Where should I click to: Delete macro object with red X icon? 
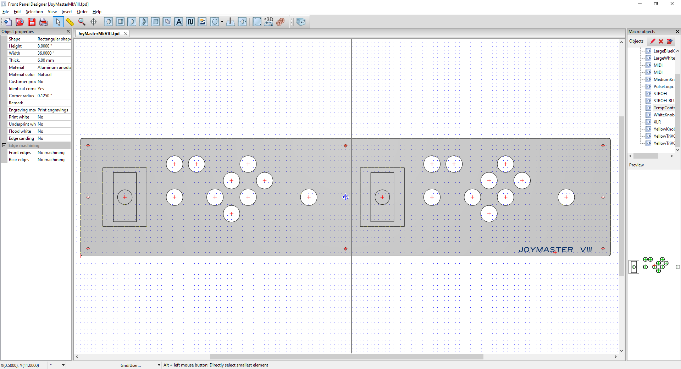point(661,41)
